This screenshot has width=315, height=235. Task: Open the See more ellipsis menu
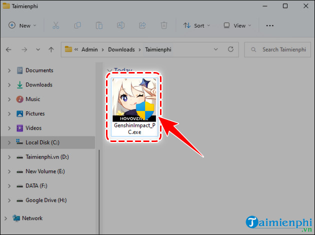coord(270,25)
